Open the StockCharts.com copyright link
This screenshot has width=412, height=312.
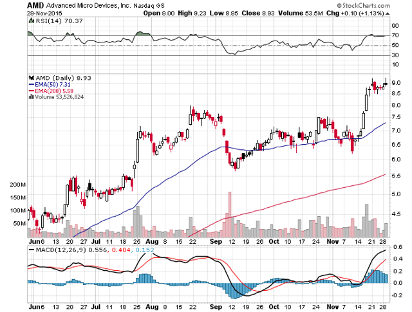363,5
